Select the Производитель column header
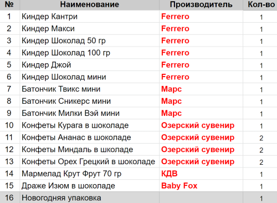 point(201,4)
